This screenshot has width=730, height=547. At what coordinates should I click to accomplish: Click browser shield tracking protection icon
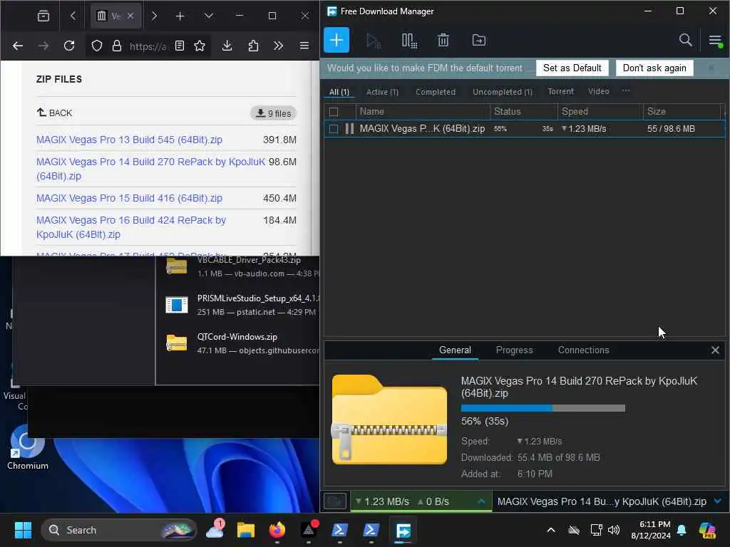click(x=97, y=46)
